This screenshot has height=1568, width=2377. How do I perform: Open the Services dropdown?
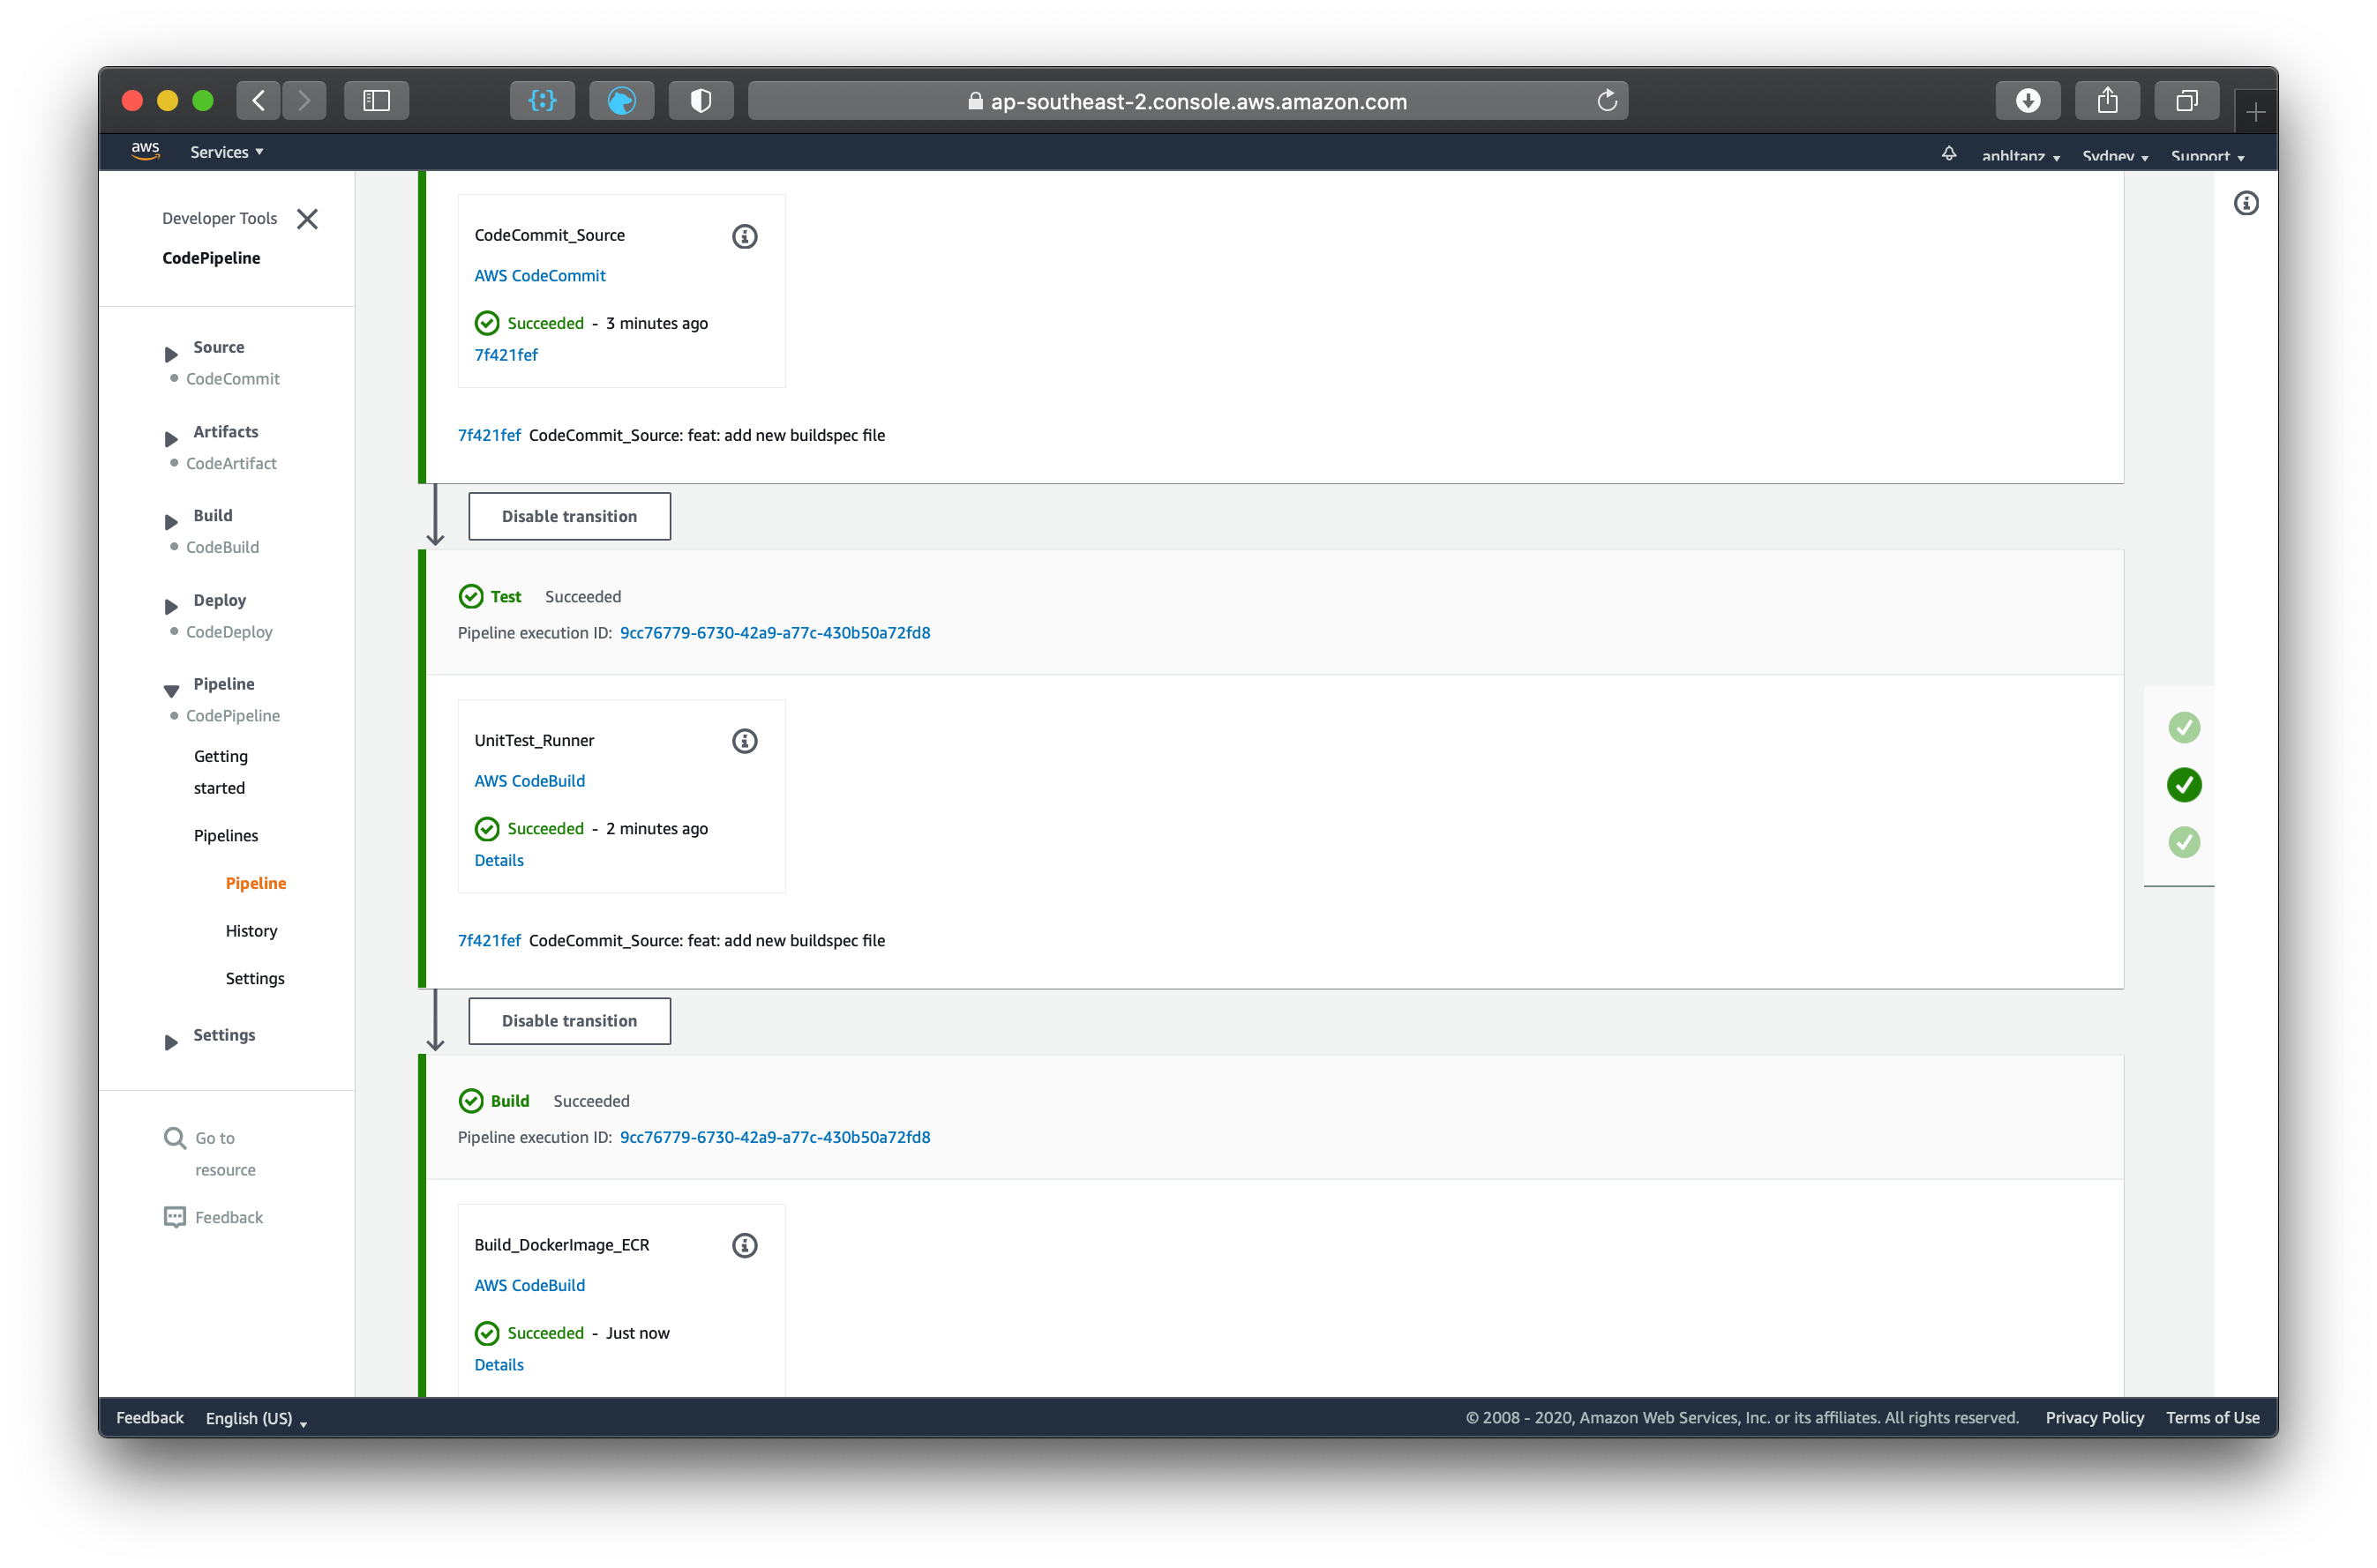click(226, 152)
